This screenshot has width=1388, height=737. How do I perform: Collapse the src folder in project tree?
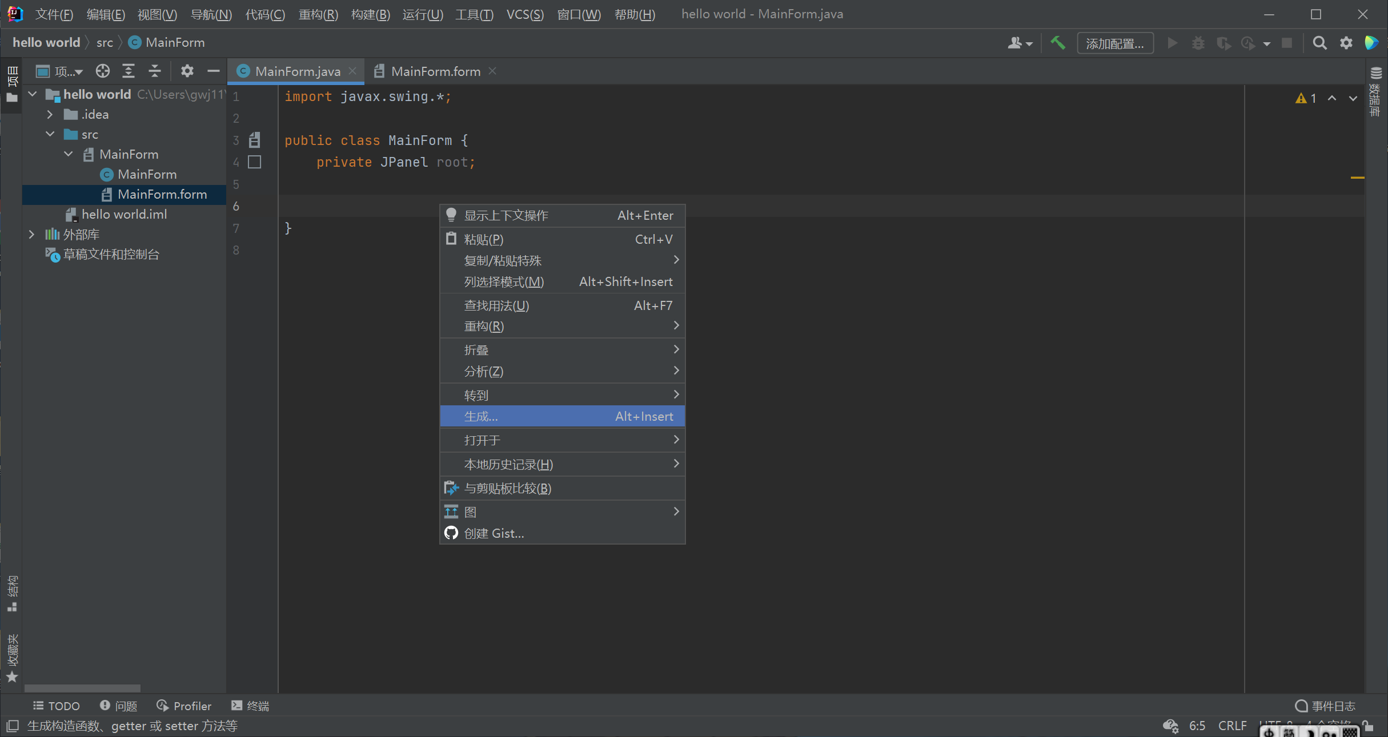pos(50,134)
